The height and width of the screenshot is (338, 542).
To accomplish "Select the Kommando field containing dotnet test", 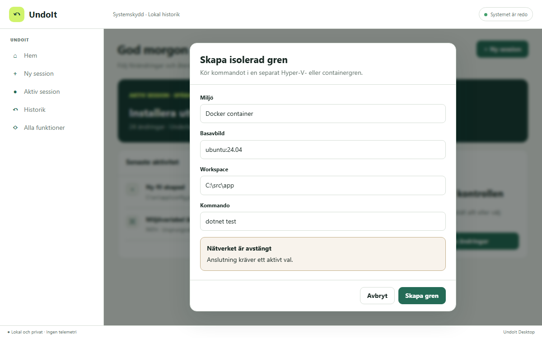I will tap(323, 221).
